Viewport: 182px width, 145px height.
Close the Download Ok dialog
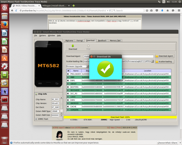pos(91,57)
